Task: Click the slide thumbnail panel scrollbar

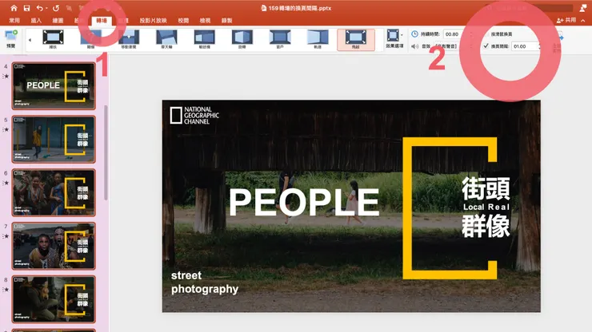Action: click(106, 152)
